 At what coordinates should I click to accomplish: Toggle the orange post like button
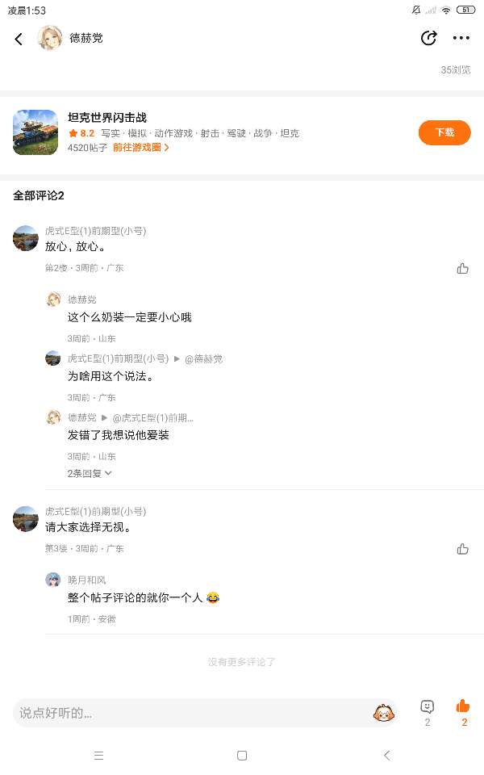[x=463, y=707]
